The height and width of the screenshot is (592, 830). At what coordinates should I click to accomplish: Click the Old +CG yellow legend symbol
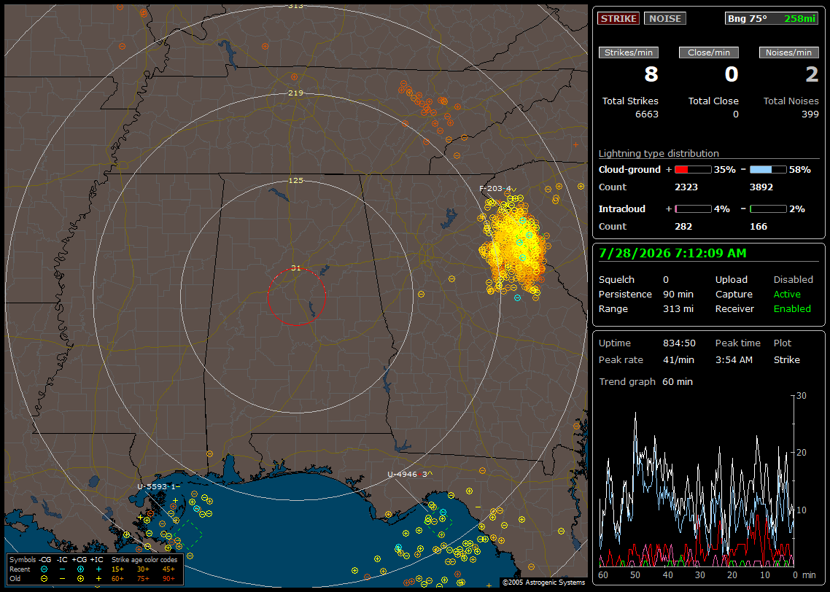tap(80, 579)
